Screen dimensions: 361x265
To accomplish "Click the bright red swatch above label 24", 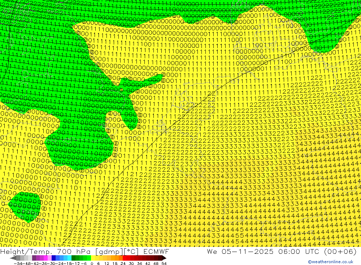I will pos(125,258).
